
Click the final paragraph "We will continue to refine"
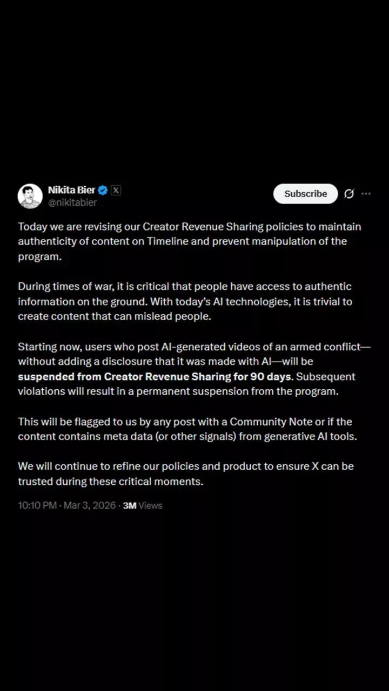pos(186,473)
